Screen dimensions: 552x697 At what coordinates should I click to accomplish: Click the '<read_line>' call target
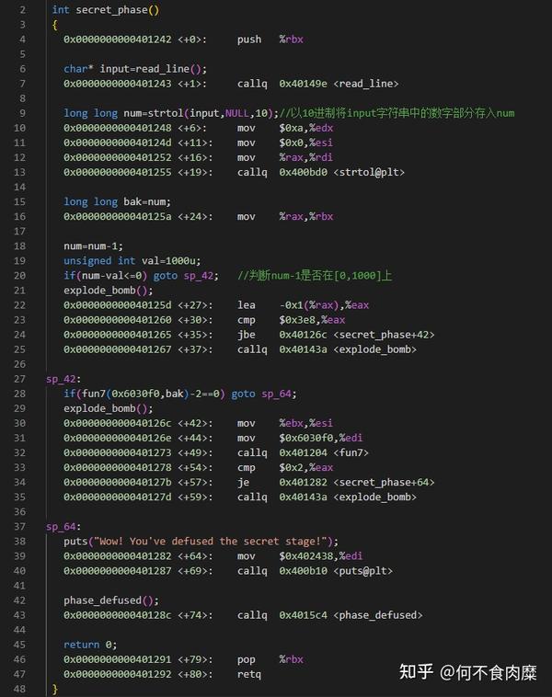tap(365, 84)
